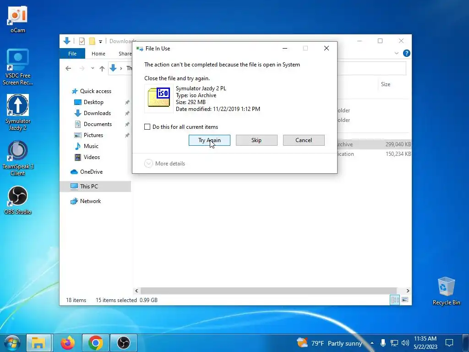This screenshot has height=352, width=469.
Task: Launch Firefox from the taskbar
Action: 68,343
